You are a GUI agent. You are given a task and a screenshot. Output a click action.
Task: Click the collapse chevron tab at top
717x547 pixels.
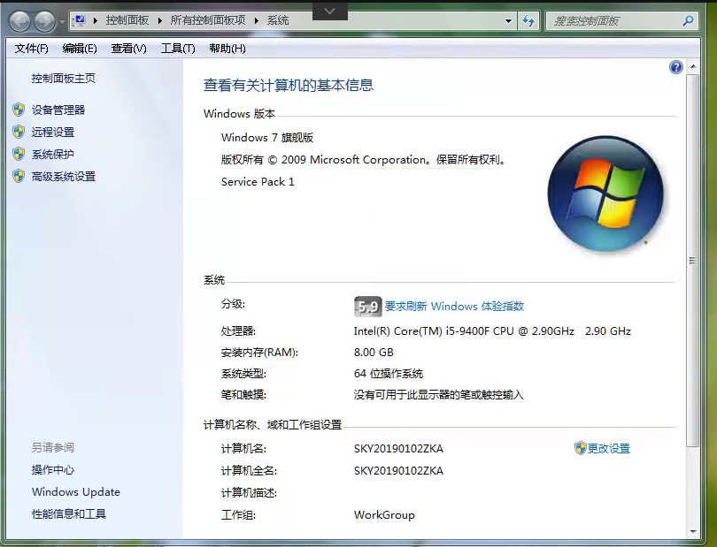[x=330, y=11]
